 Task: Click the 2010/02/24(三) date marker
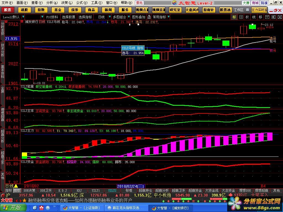(131, 186)
